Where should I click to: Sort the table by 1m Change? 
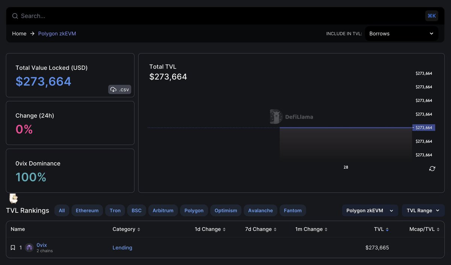(312, 229)
